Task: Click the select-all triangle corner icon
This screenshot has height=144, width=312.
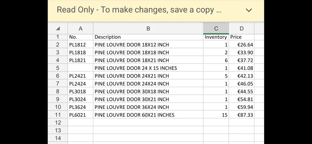Action: tap(58, 29)
